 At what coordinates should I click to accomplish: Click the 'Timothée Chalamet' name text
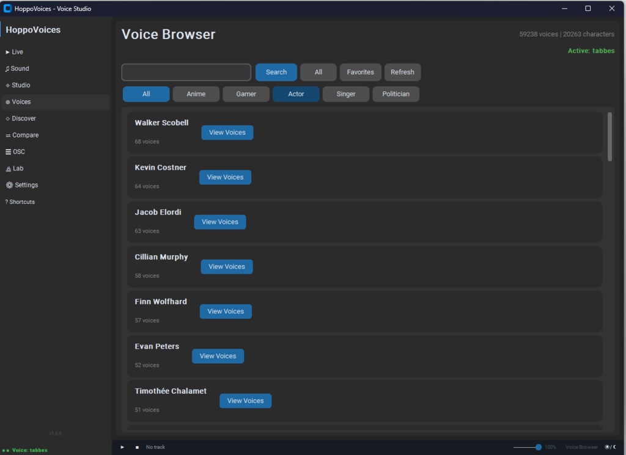click(171, 391)
